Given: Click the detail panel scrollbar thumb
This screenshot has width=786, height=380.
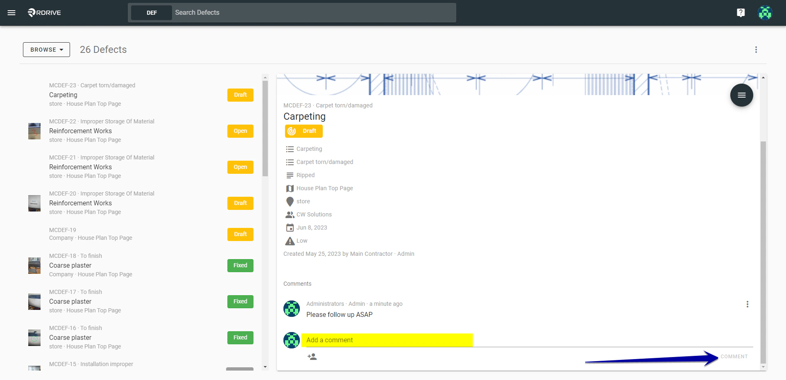Looking at the screenshot, I should 763,252.
